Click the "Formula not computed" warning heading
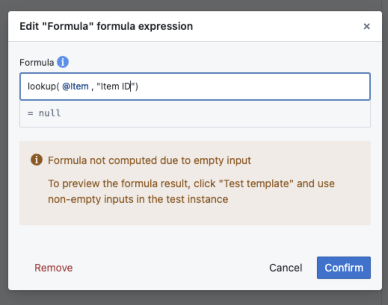Viewport: 388px width, 305px height. (149, 160)
